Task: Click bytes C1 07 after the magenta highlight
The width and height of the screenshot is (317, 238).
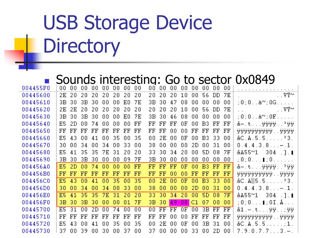Action: 200,202
